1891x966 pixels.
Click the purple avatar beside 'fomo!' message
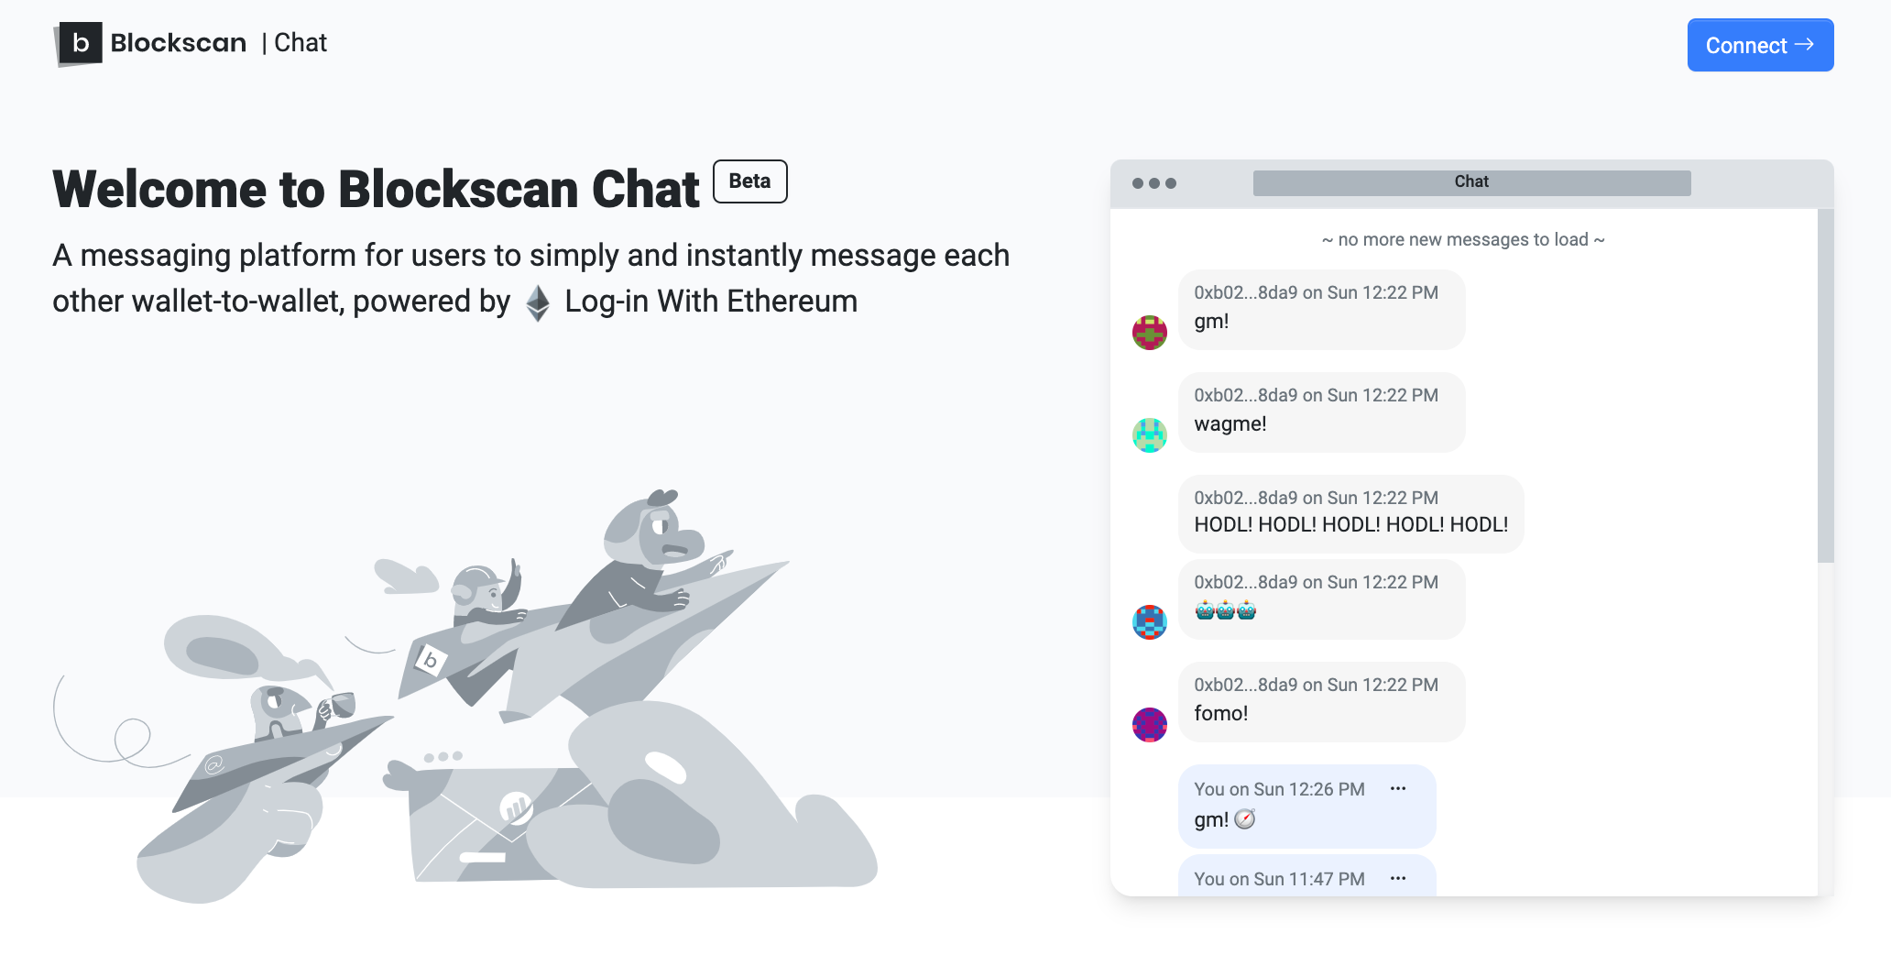click(x=1149, y=724)
